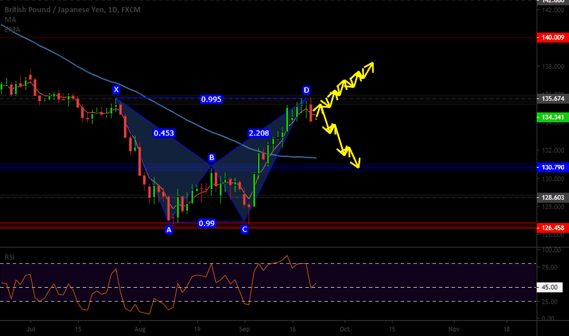The image size is (569, 336).
Task: Click the 16 date tick on time axis
Action: [292, 329]
